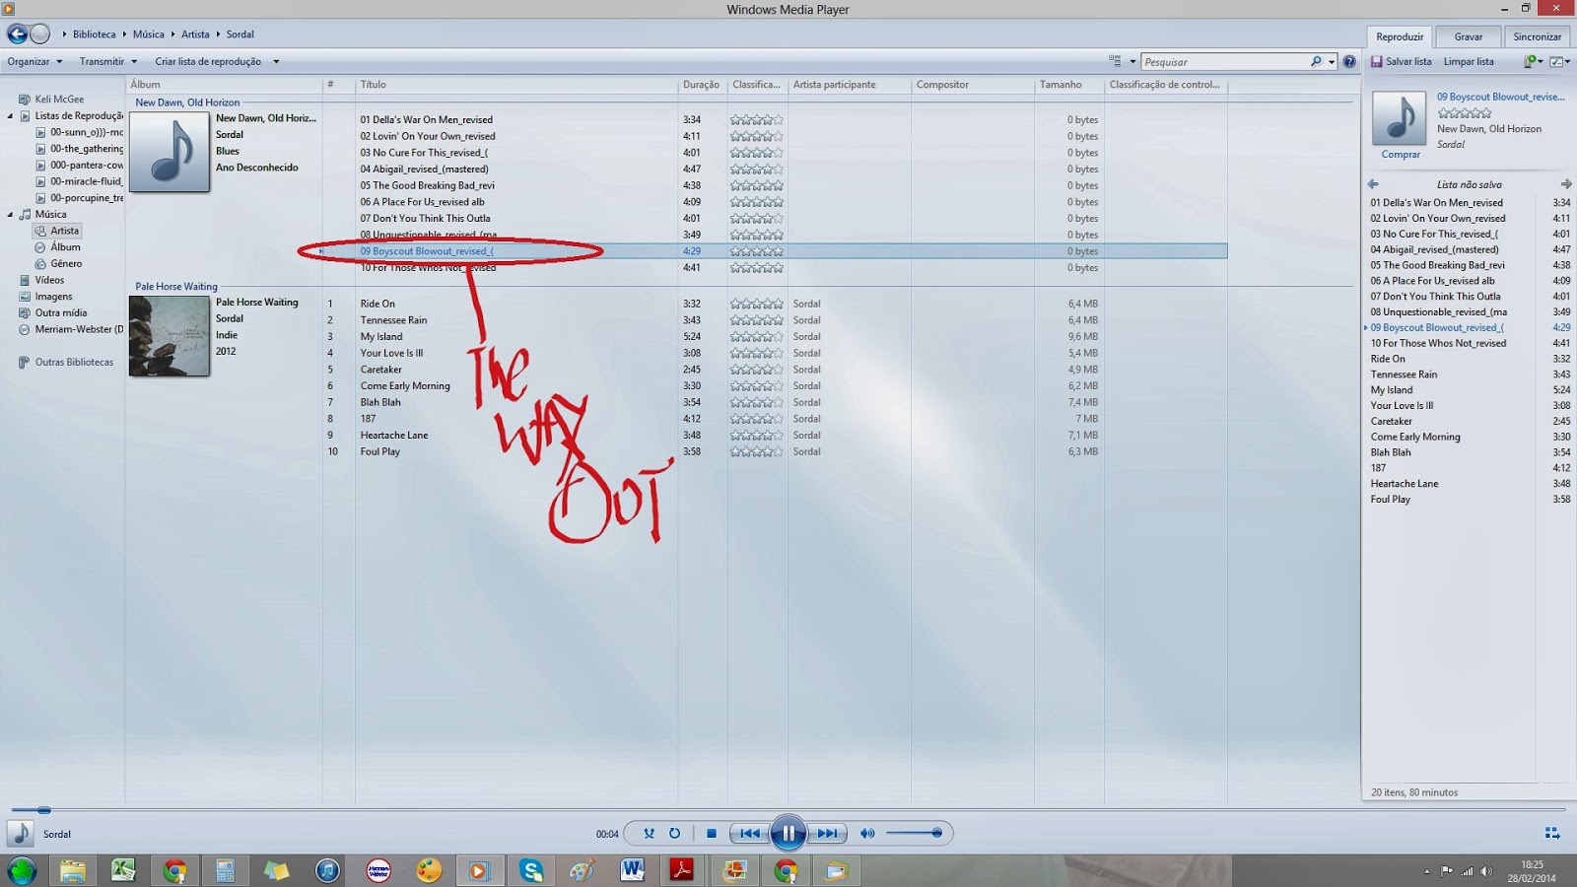Go to next list with right arrow
The height and width of the screenshot is (887, 1577).
[x=1566, y=184]
